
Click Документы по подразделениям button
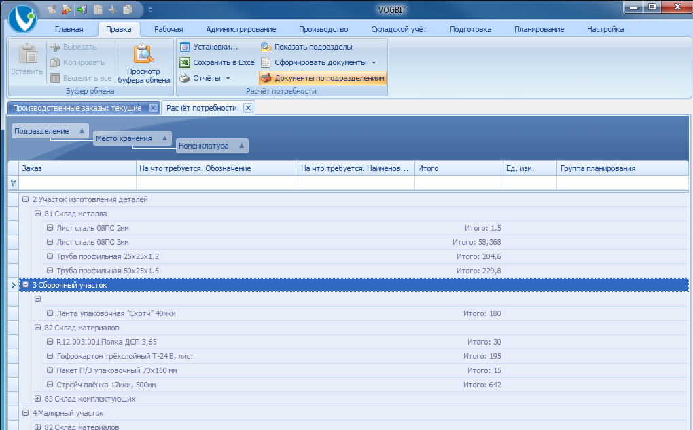[x=323, y=78]
